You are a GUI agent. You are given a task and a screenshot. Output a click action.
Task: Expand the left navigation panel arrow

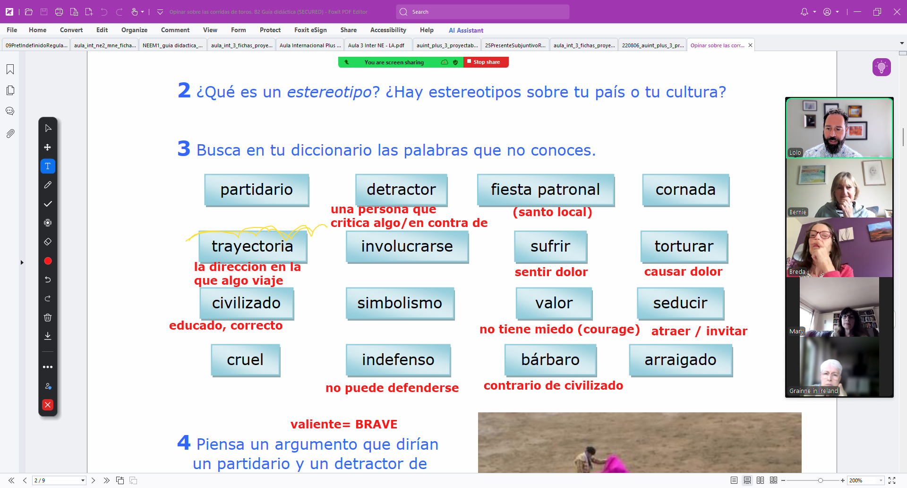pyautogui.click(x=22, y=262)
